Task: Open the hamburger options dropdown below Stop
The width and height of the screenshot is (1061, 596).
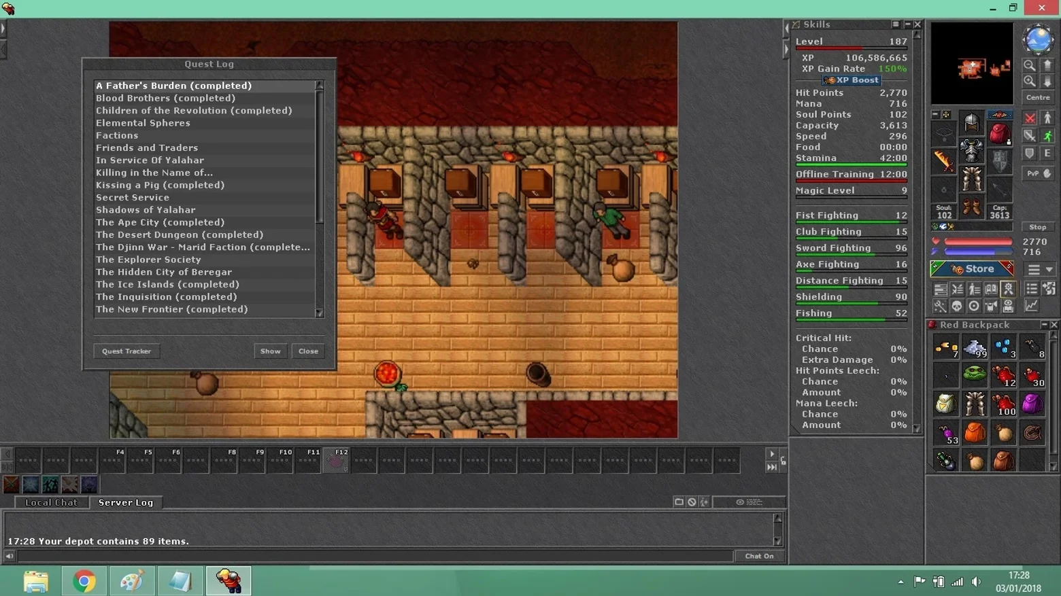Action: coord(1040,270)
